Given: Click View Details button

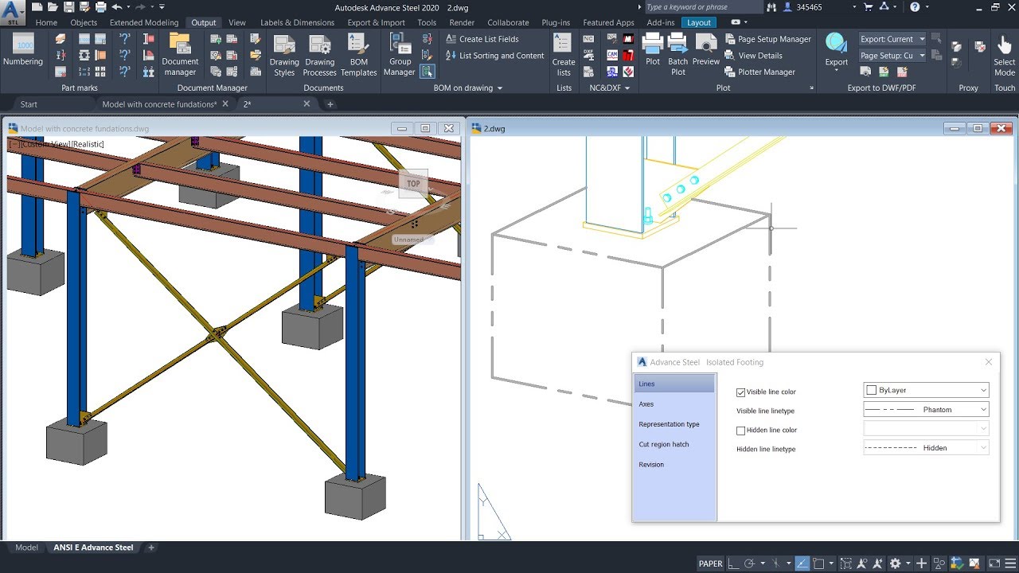Looking at the screenshot, I should 754,56.
